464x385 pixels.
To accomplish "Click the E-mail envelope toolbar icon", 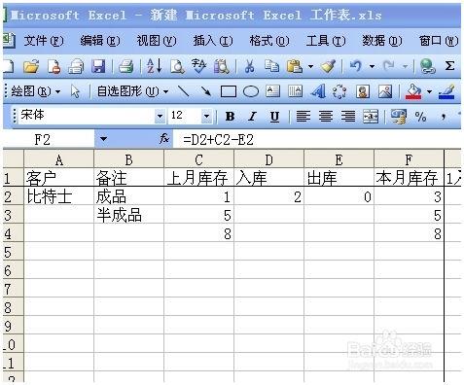I will click(x=76, y=66).
